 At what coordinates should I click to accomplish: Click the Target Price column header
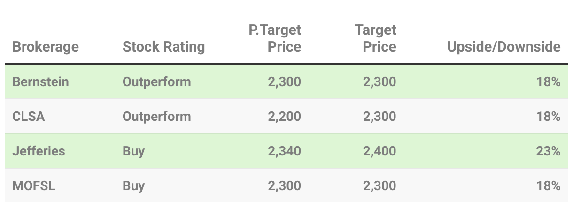coord(375,38)
